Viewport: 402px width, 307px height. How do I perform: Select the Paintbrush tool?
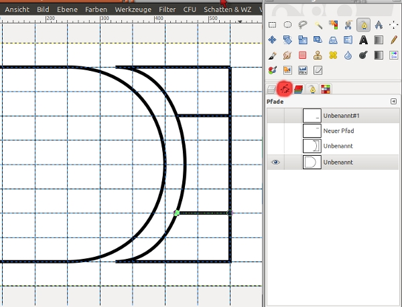(272, 56)
